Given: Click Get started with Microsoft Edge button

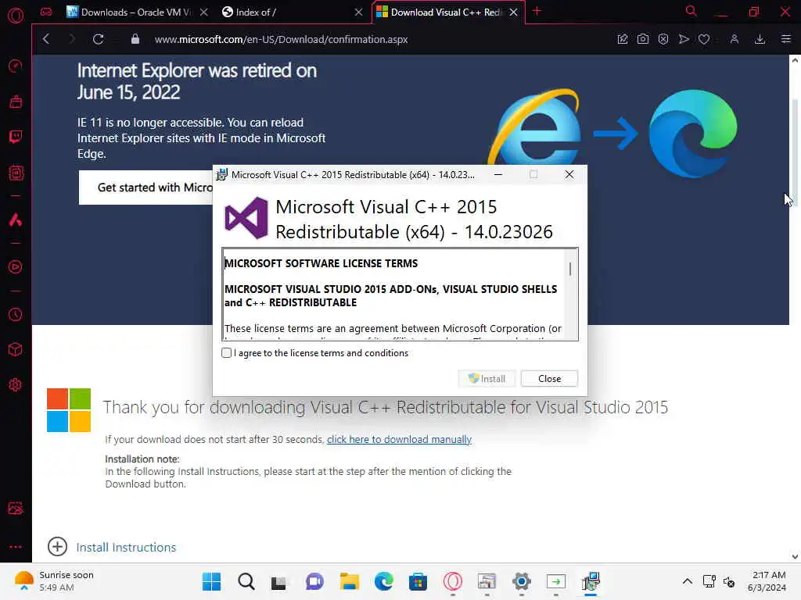Looking at the screenshot, I should pyautogui.click(x=146, y=187).
